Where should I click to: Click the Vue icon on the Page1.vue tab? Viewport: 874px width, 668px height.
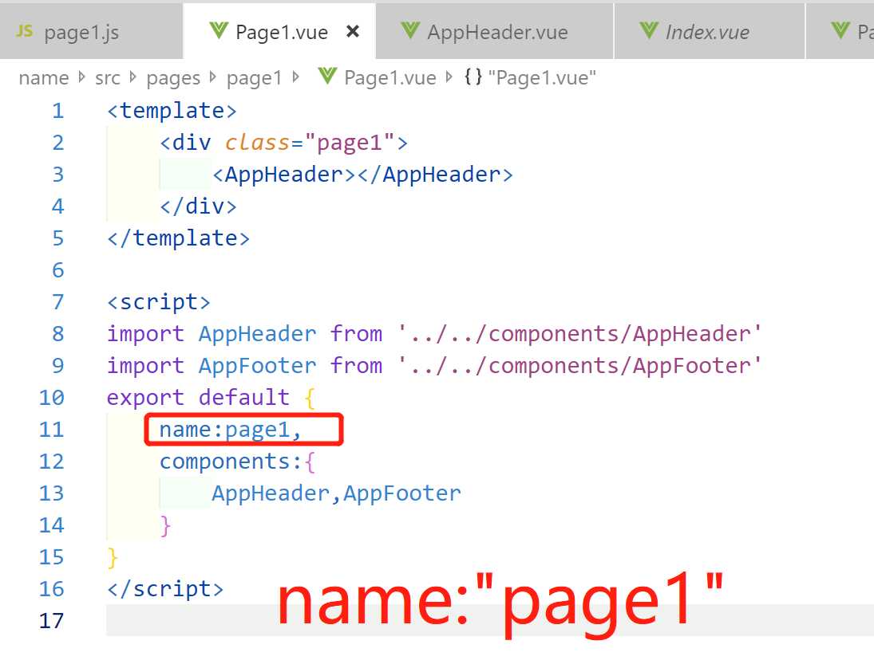click(219, 30)
